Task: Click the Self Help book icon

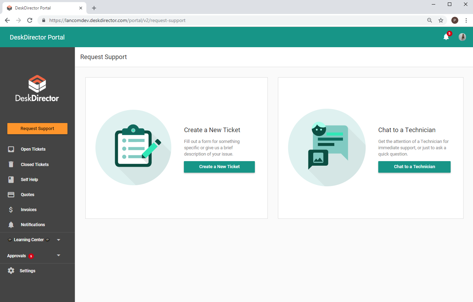Action: (11, 180)
